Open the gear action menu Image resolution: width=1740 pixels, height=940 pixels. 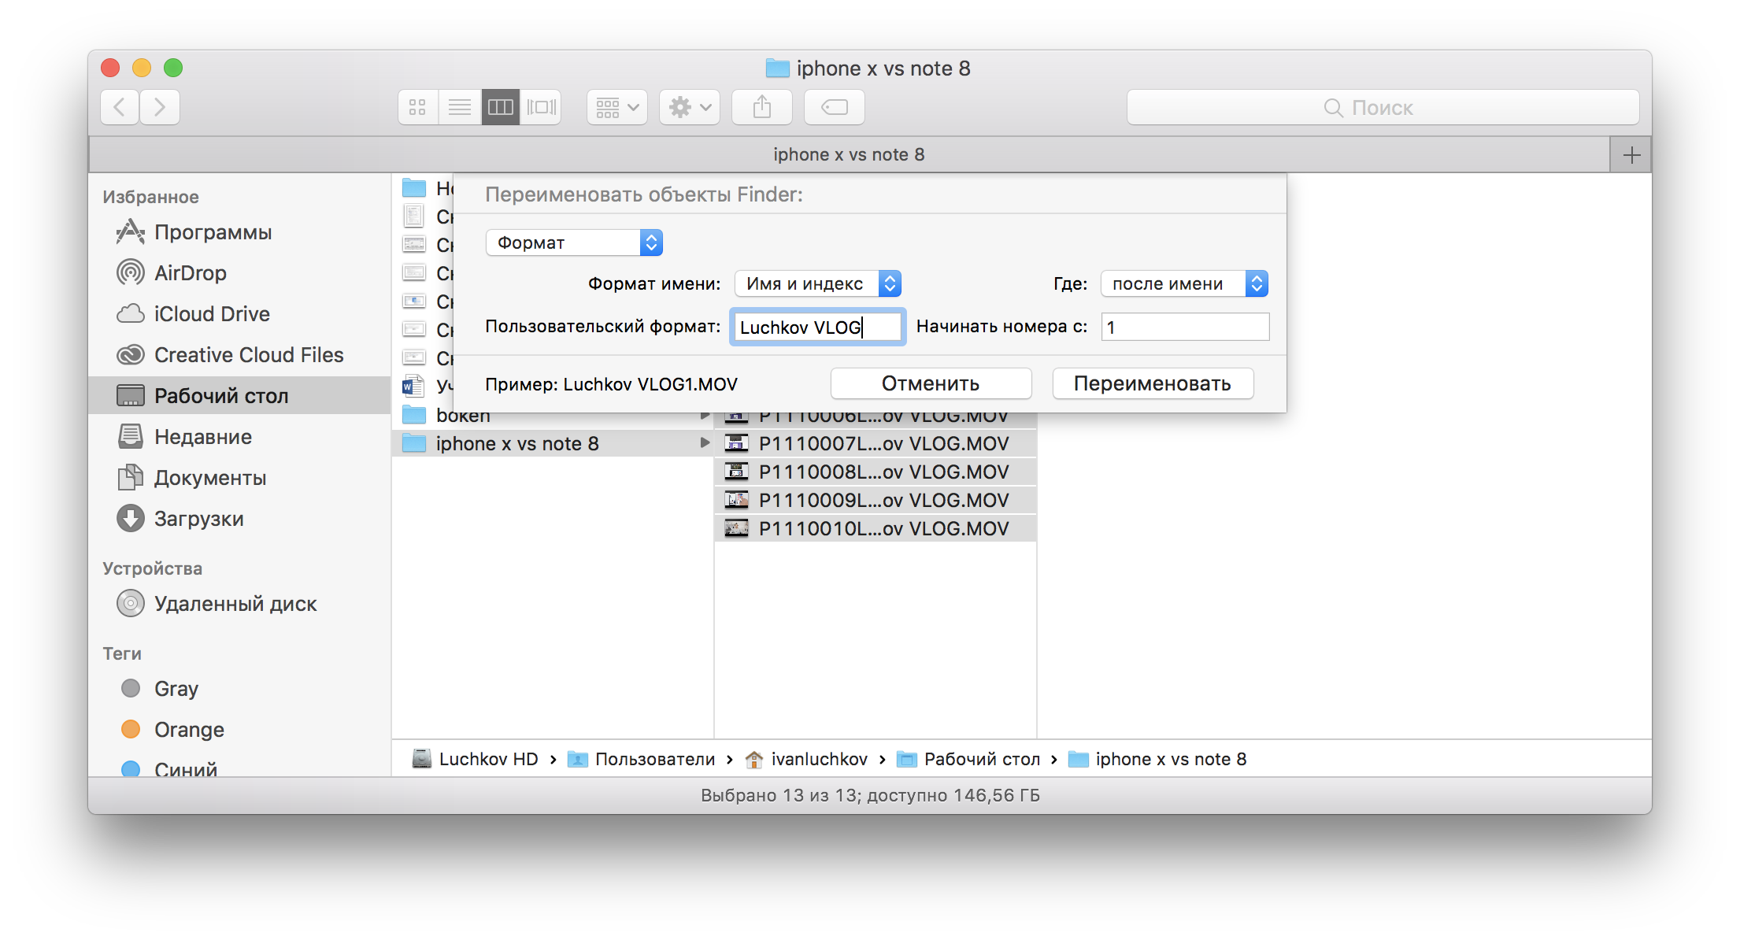[x=690, y=107]
